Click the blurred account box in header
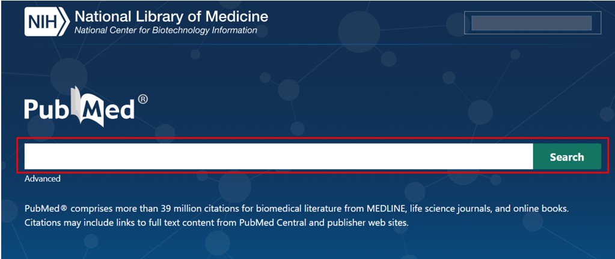 [532, 23]
